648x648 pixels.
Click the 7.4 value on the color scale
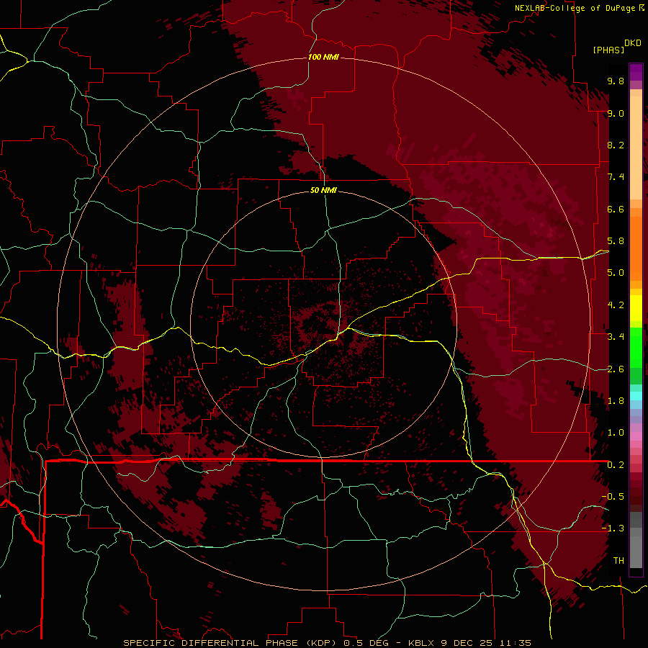(616, 177)
